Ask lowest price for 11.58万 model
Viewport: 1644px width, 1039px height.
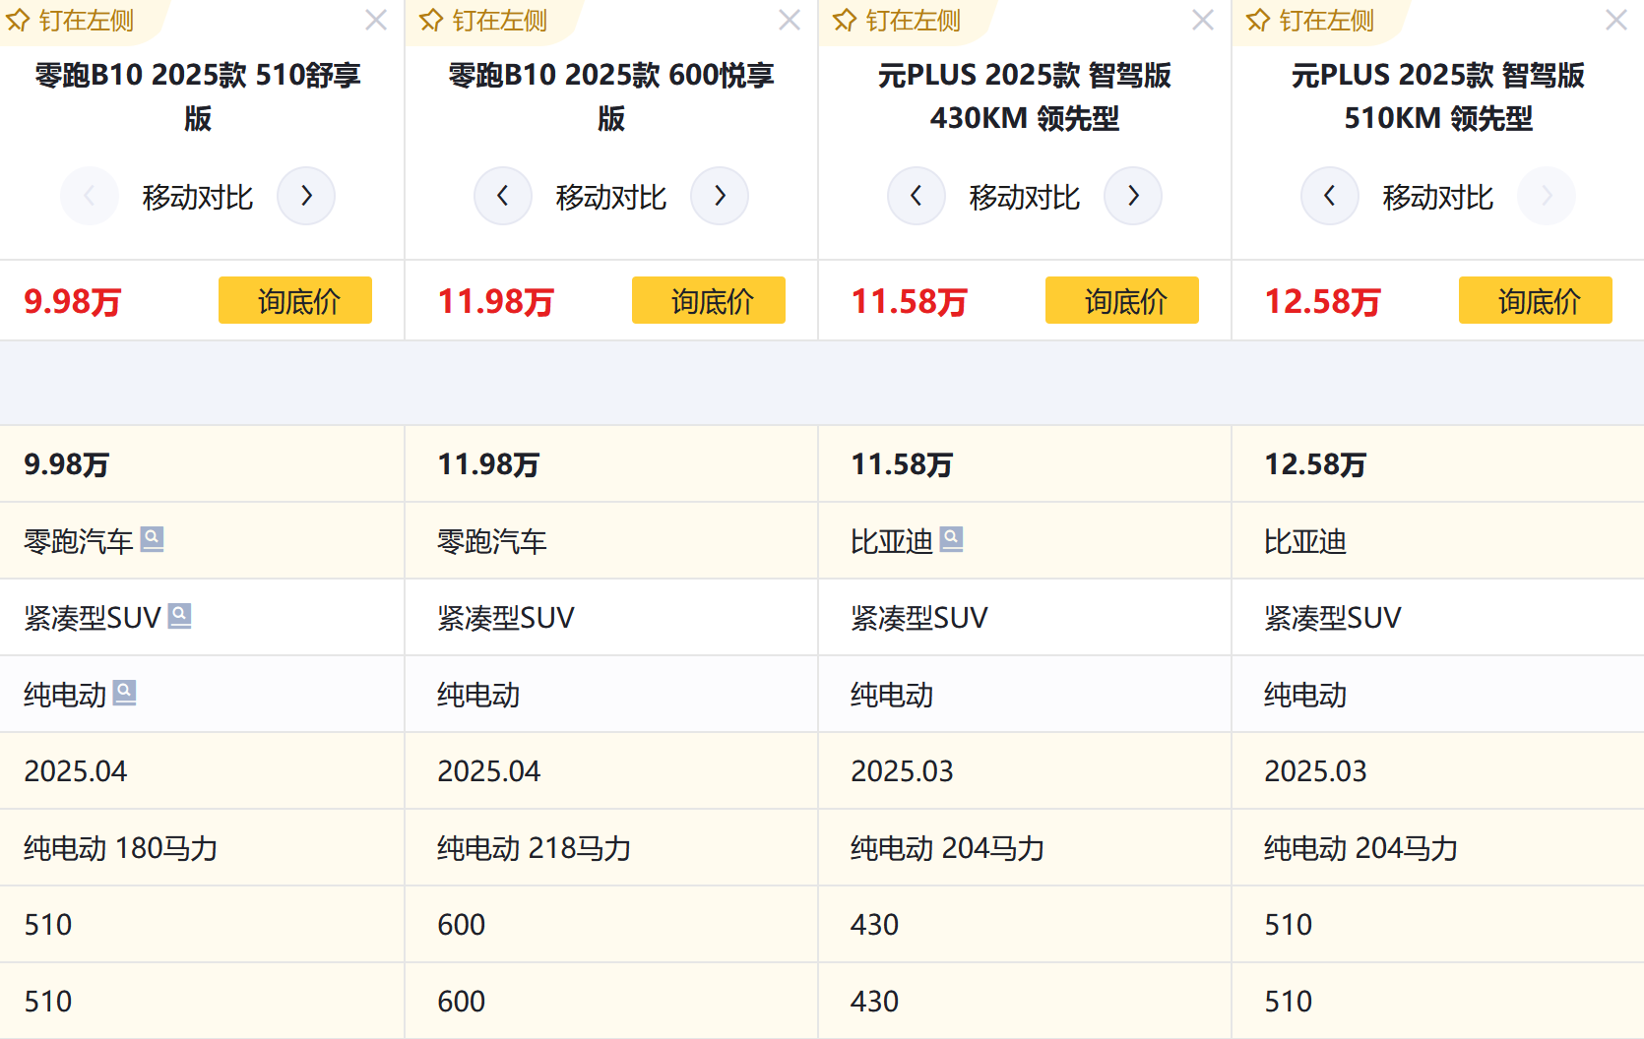[1122, 300]
